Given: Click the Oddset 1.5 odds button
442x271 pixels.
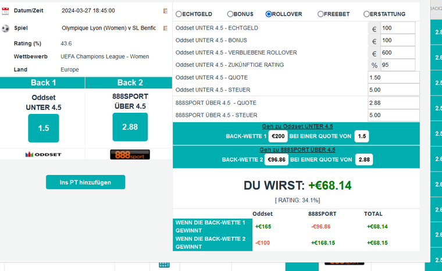Looking at the screenshot, I should pyautogui.click(x=44, y=128).
